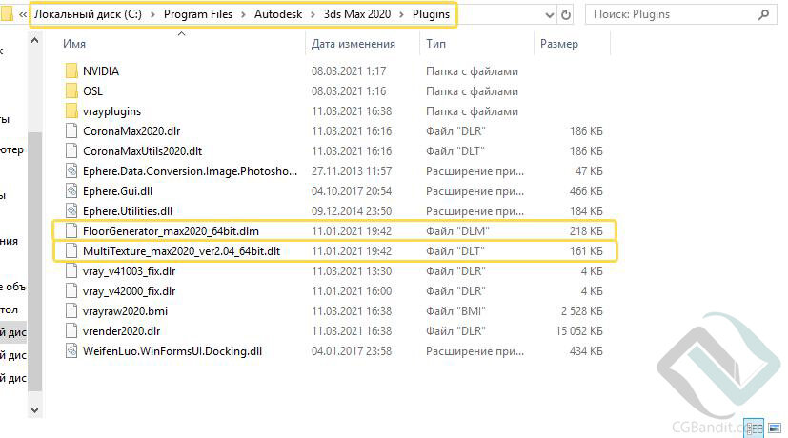Select the NVIDIA folder name
This screenshot has width=788, height=438.
pos(100,70)
